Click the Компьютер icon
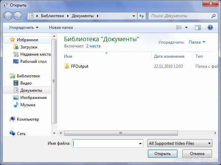 point(12,119)
